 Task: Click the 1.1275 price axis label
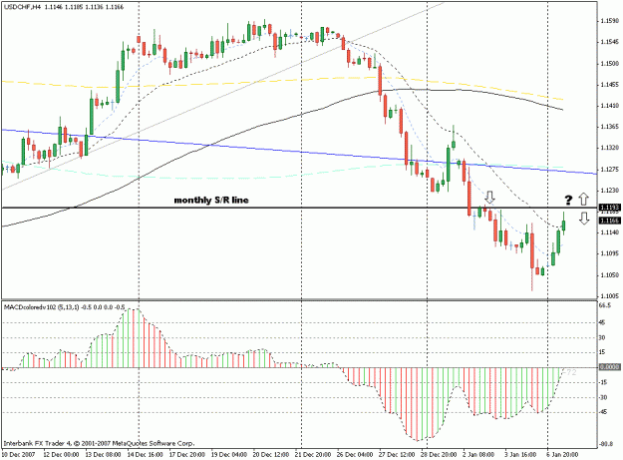click(x=609, y=170)
